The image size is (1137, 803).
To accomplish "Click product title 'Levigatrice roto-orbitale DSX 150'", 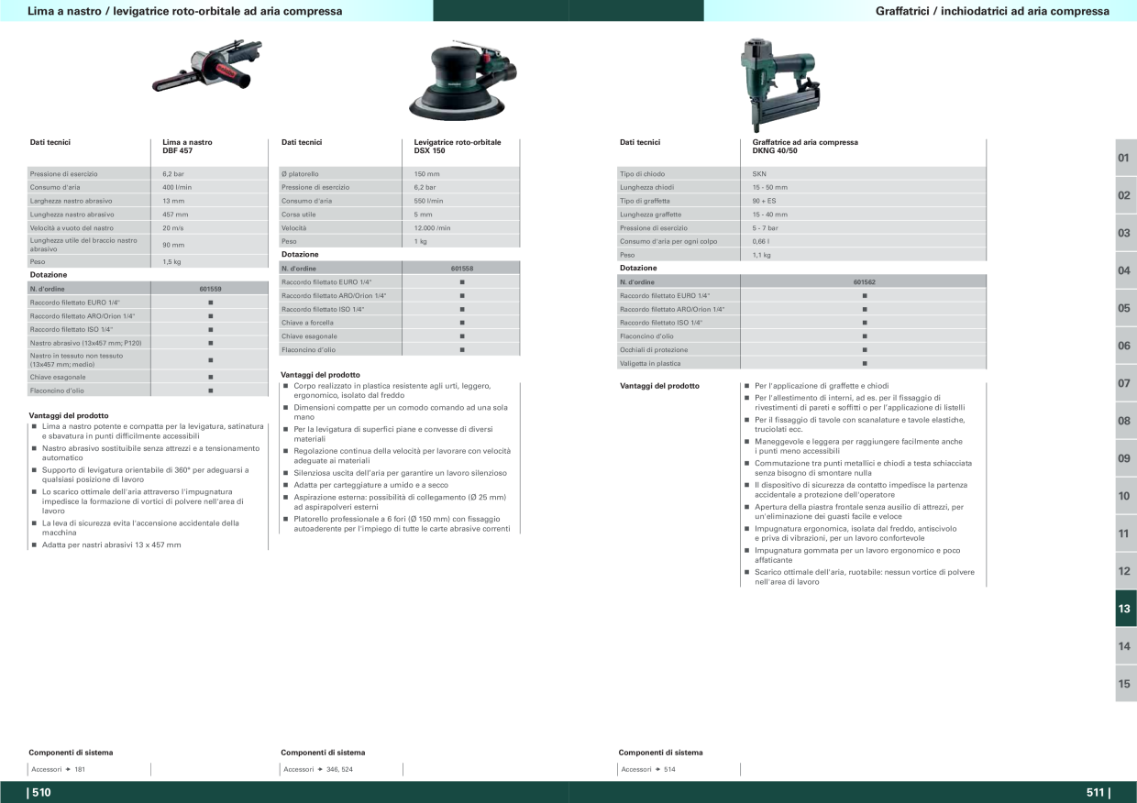I will (x=458, y=146).
